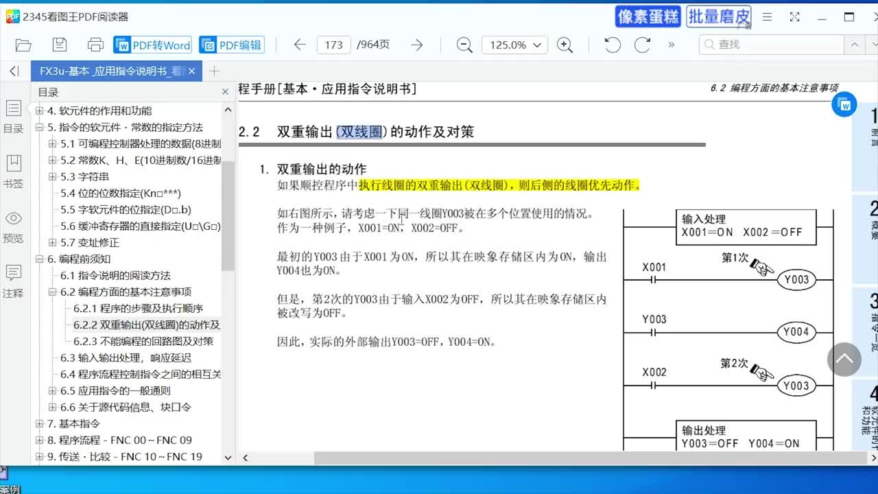Expand section 6.5 应用指令的一般通则

53,391
